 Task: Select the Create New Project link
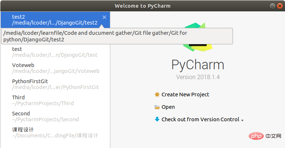[185, 95]
